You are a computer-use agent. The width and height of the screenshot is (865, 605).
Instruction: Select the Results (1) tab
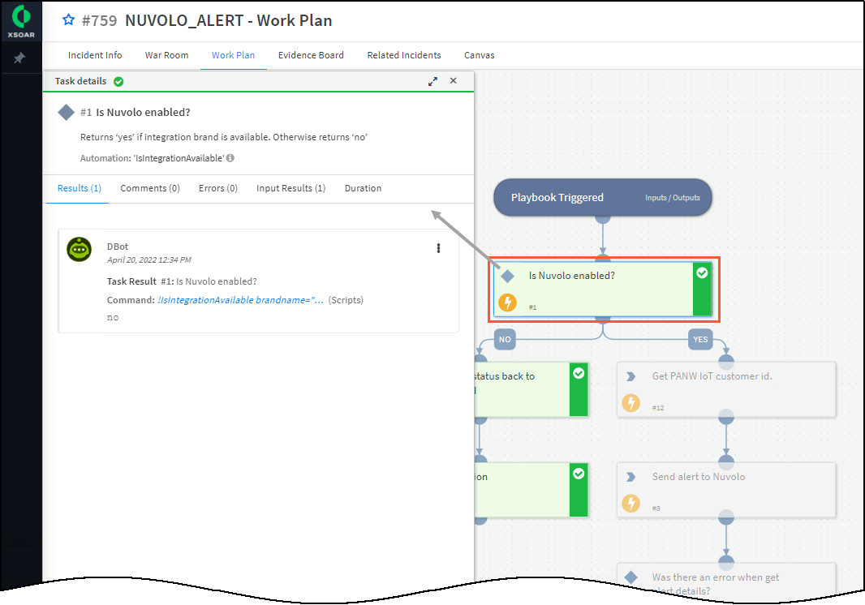coord(80,188)
